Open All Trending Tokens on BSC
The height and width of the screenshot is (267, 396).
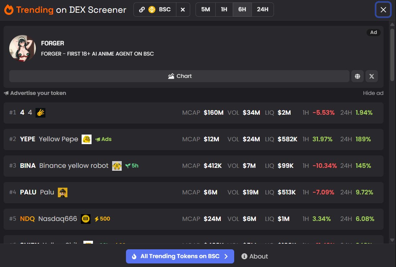coord(180,256)
